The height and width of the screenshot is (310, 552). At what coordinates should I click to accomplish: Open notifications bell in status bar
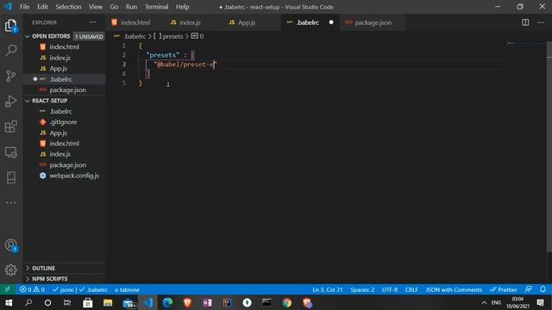click(543, 289)
